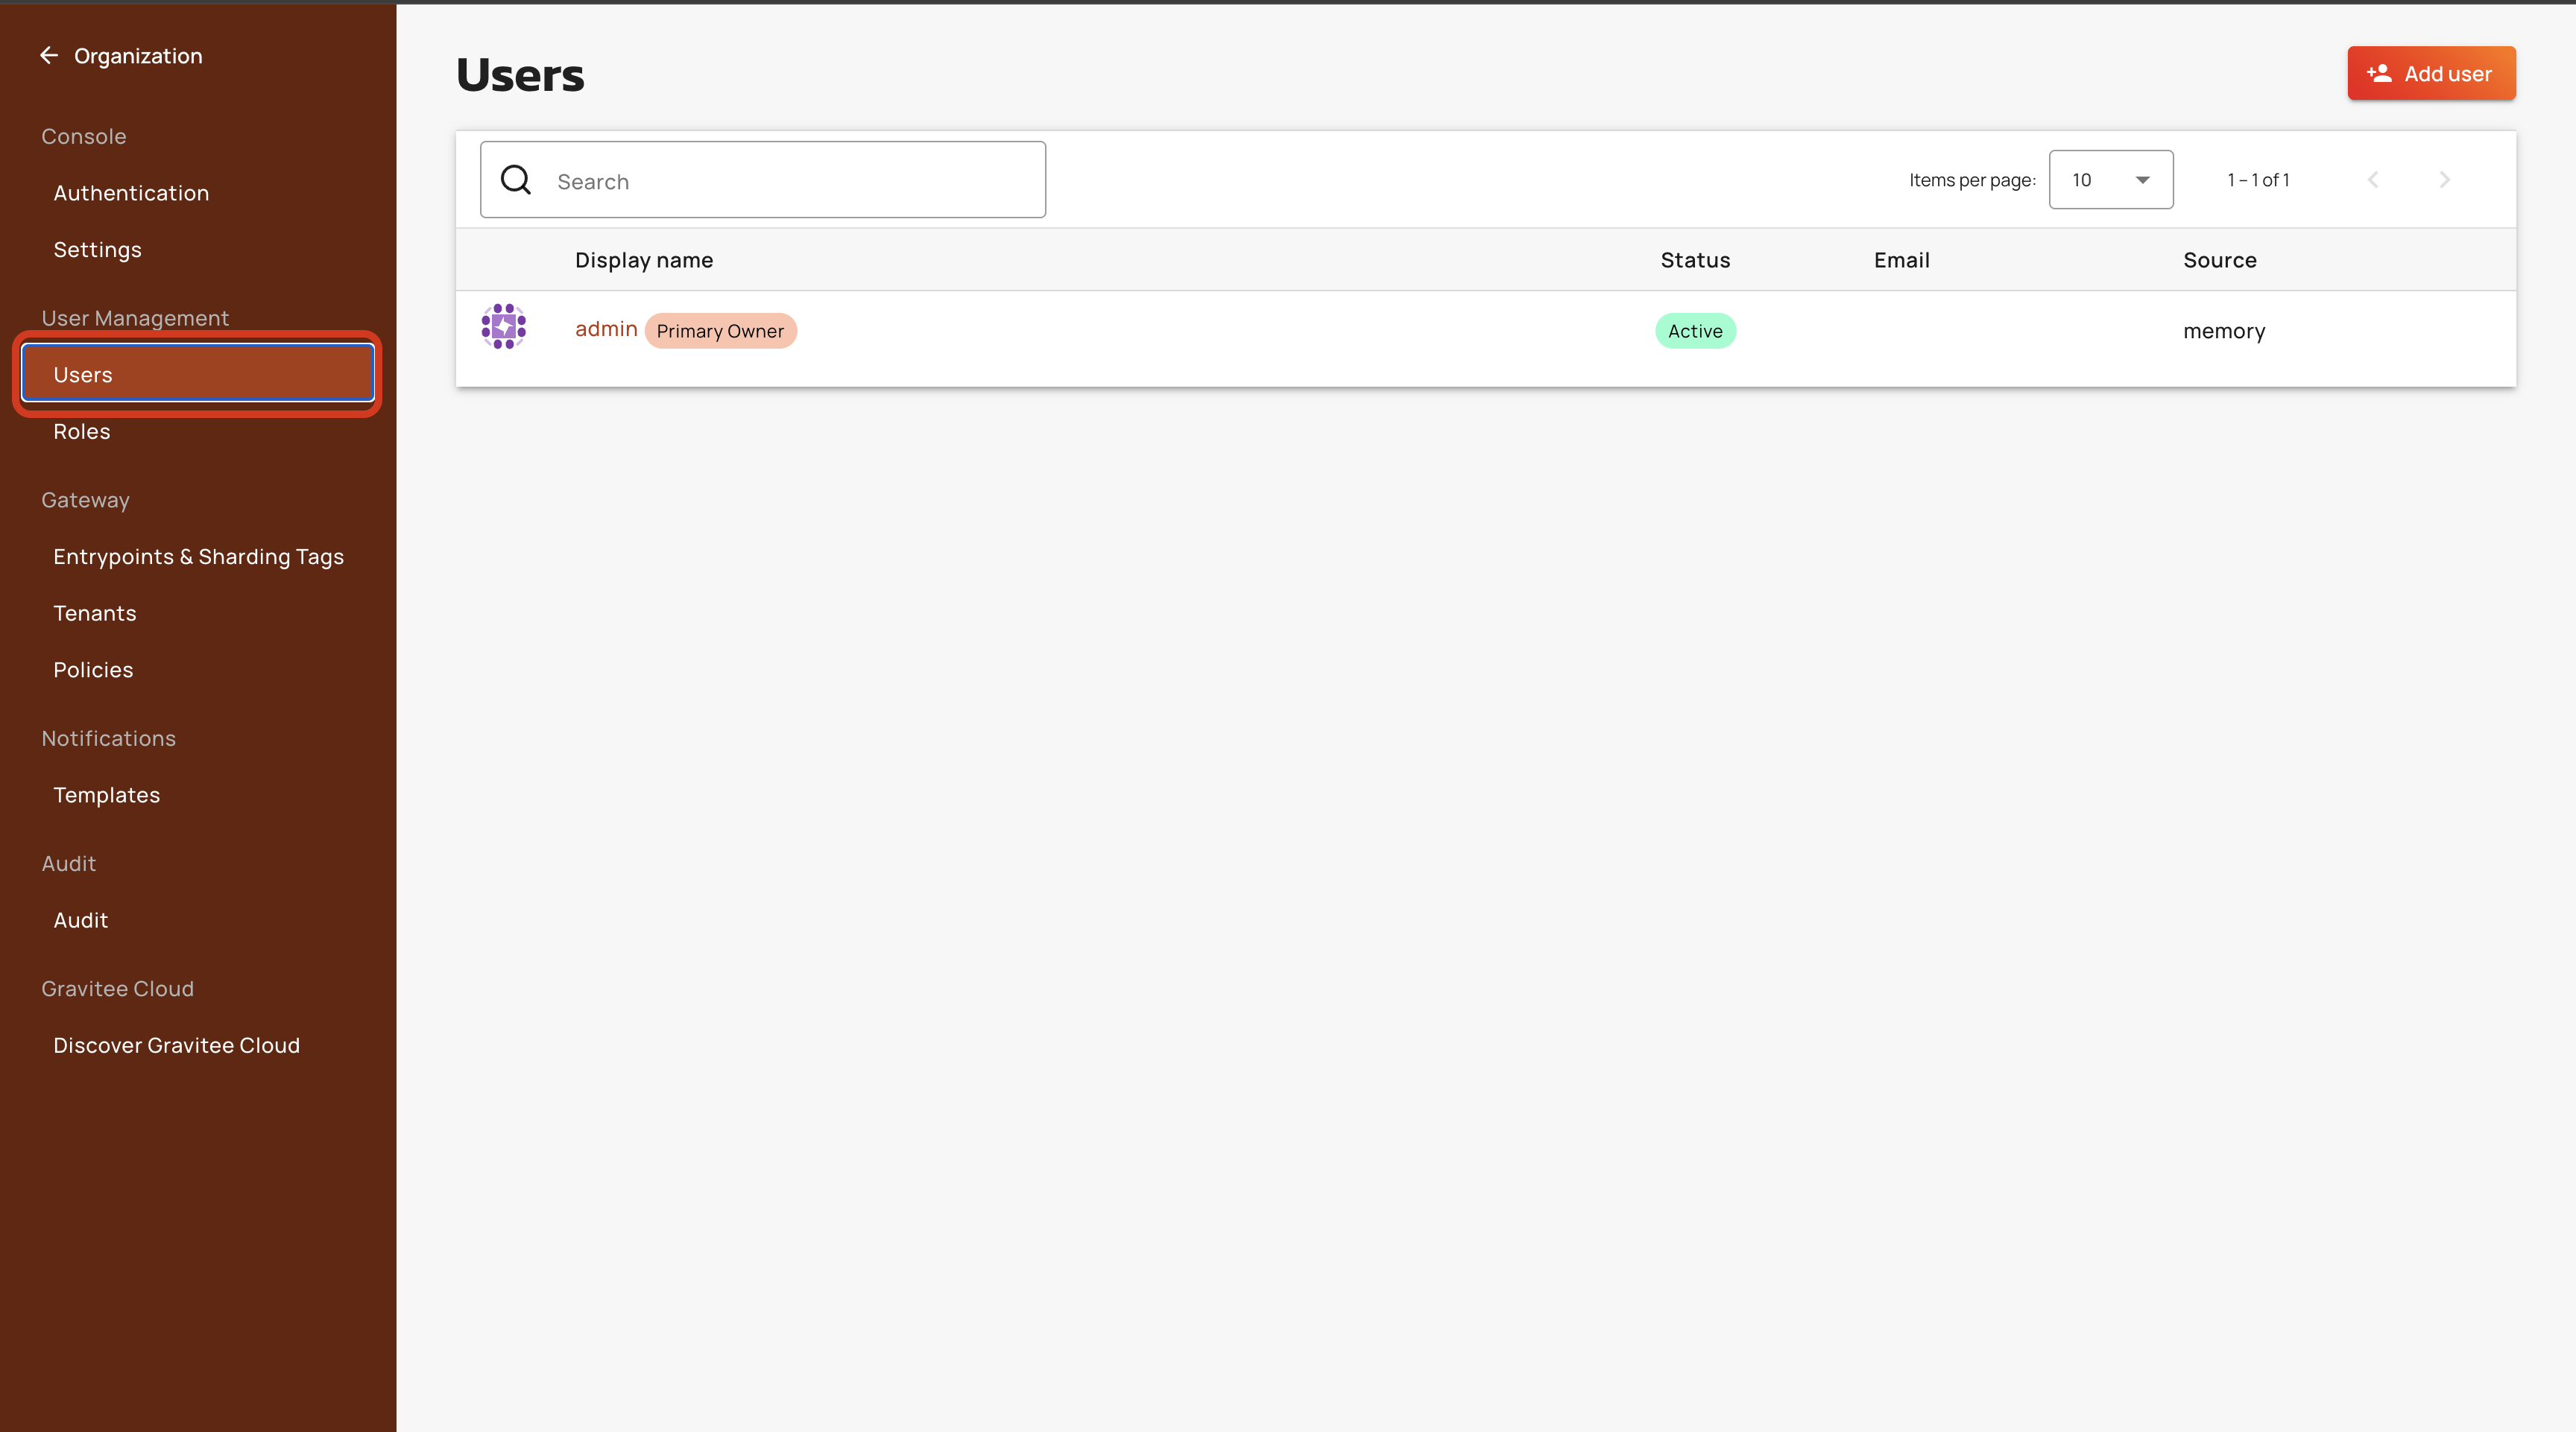Screen dimensions: 2576x1432
Task: Go to next page with chevron arrow
Action: [2444, 180]
